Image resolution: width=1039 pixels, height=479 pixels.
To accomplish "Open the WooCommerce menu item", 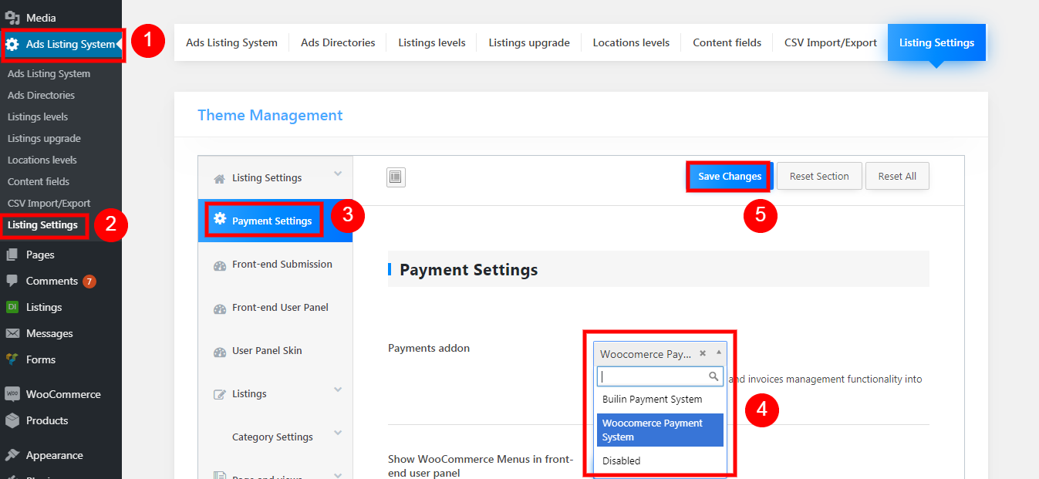I will pyautogui.click(x=61, y=394).
